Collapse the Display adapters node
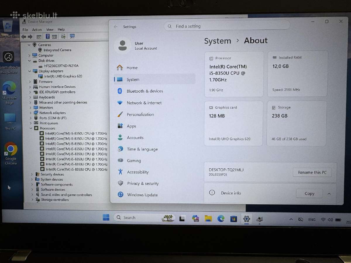This screenshot has height=263, width=351. pyautogui.click(x=30, y=71)
